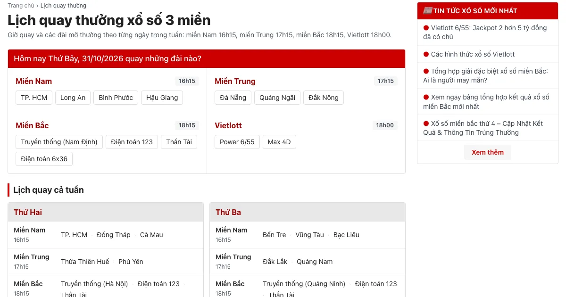Screen dimensions: 566x297
Task: Click the Miền Nam heading in today's schedule
Action: click(x=34, y=81)
